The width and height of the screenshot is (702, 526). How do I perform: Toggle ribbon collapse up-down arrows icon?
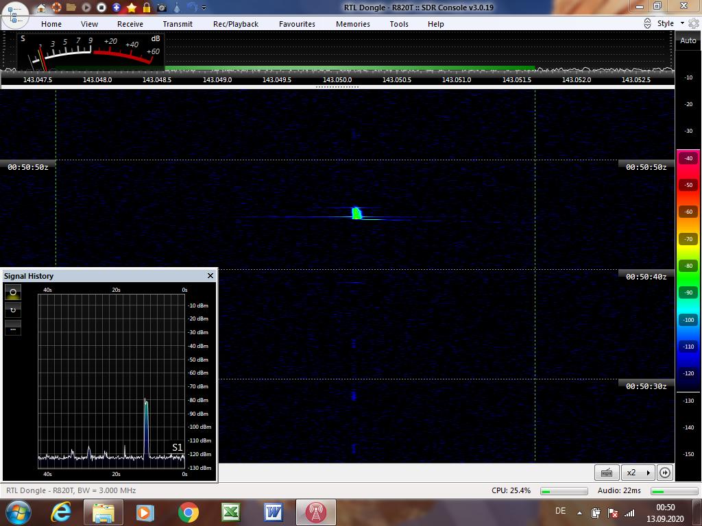point(647,23)
